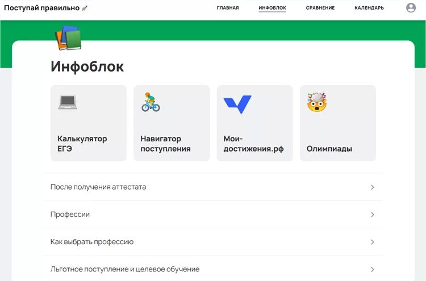Click the laptop icon on Калькулятор ЕГЭ card

tap(68, 102)
